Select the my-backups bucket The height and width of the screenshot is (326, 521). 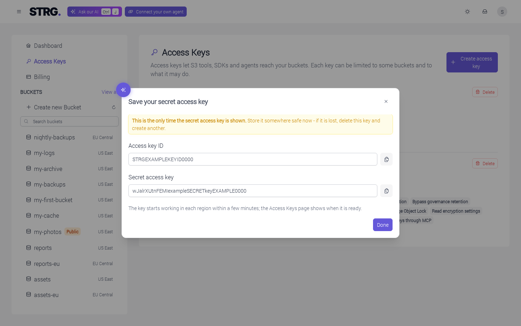(x=69, y=184)
